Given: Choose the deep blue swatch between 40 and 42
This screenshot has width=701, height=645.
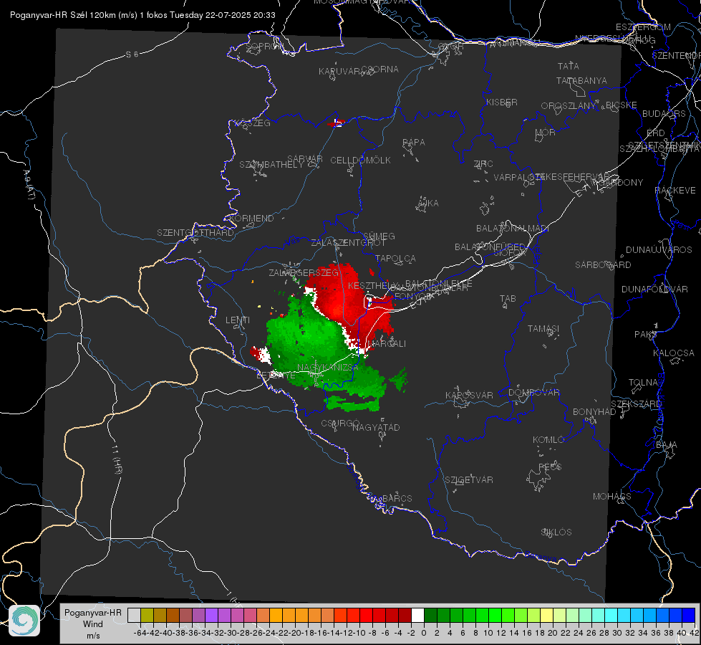Looking at the screenshot, I should (x=689, y=615).
